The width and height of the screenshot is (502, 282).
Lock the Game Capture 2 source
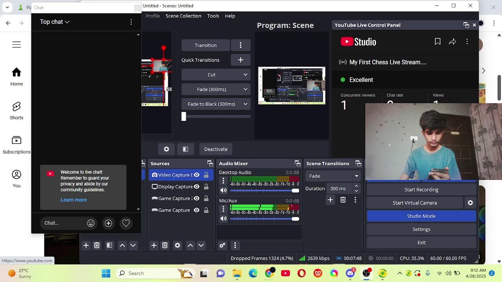(206, 199)
